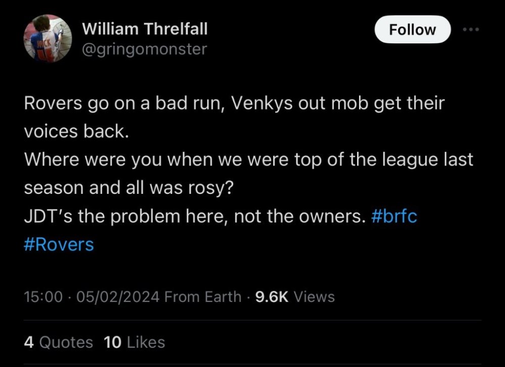Open the William Threlfall display name

pyautogui.click(x=144, y=29)
